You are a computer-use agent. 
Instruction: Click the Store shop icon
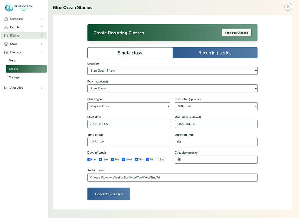point(6,44)
